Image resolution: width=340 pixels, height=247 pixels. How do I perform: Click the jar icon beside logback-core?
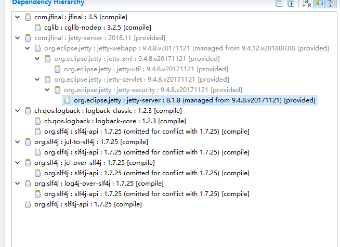[x=38, y=121]
